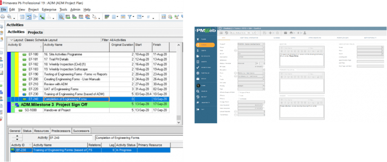Toggle the Trace Logic icon
This screenshot has width=387, height=162.
pyautogui.click(x=42, y=17)
